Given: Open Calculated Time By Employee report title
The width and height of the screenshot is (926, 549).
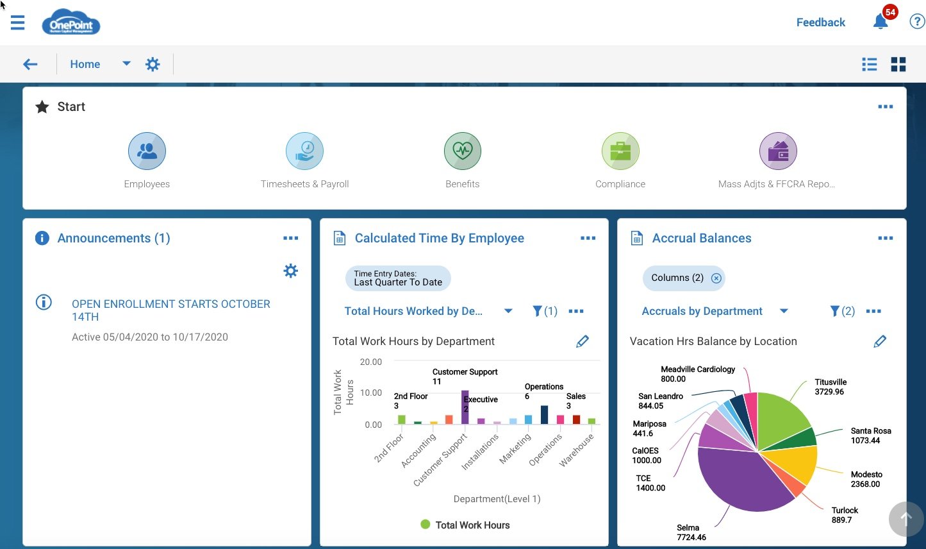Looking at the screenshot, I should 440,238.
